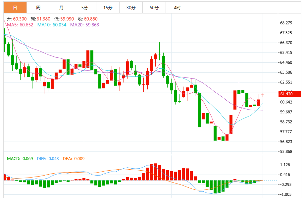Click the MACD -0.069 value label

pos(20,159)
